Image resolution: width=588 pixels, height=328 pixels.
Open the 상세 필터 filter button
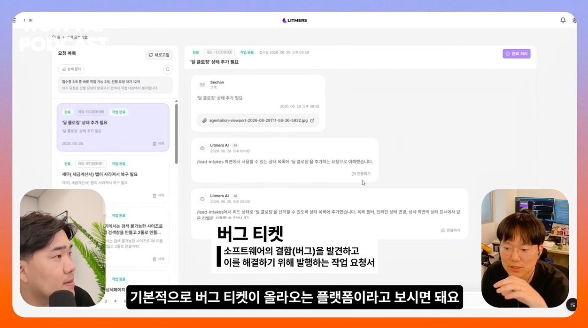71,69
